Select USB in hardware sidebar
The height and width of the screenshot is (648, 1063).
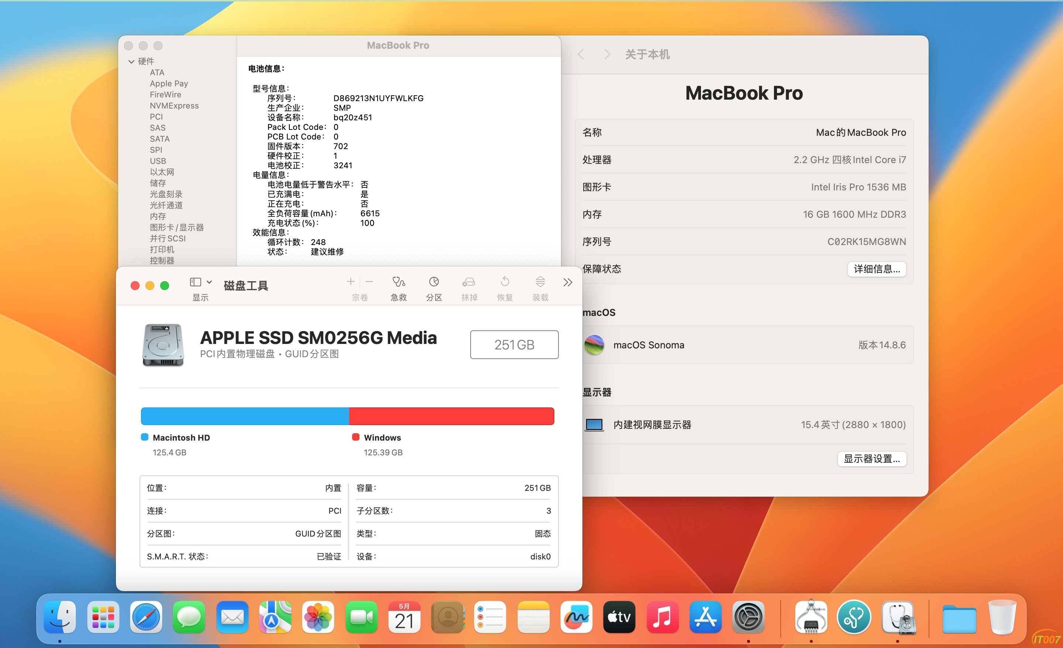(158, 161)
